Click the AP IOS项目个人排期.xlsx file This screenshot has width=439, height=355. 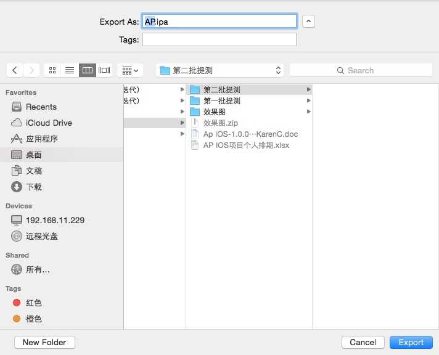pos(249,145)
